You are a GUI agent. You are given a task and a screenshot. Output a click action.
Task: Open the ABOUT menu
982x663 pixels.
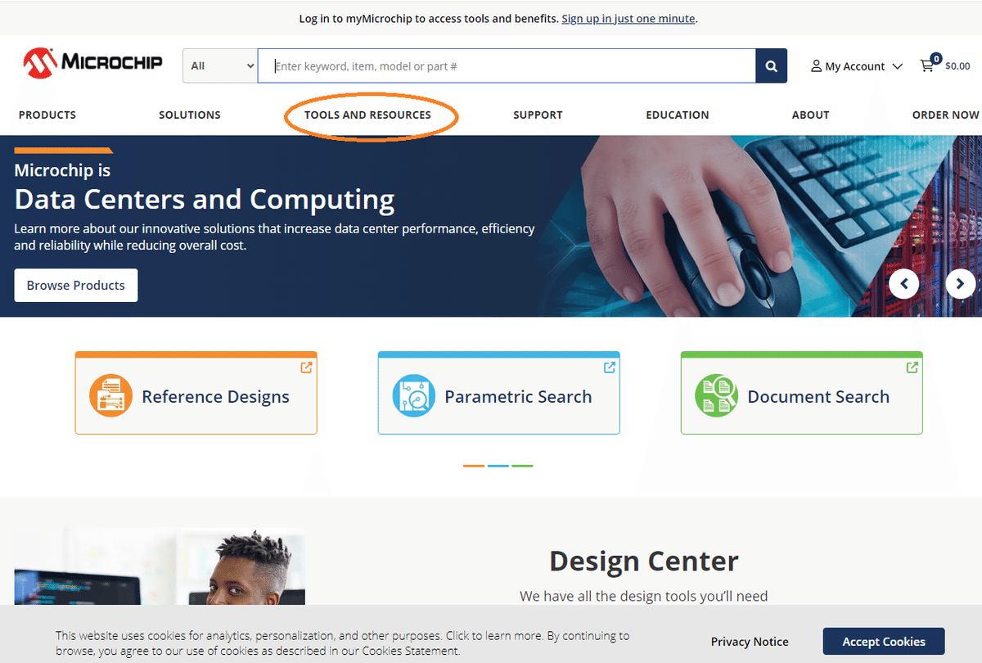click(811, 115)
